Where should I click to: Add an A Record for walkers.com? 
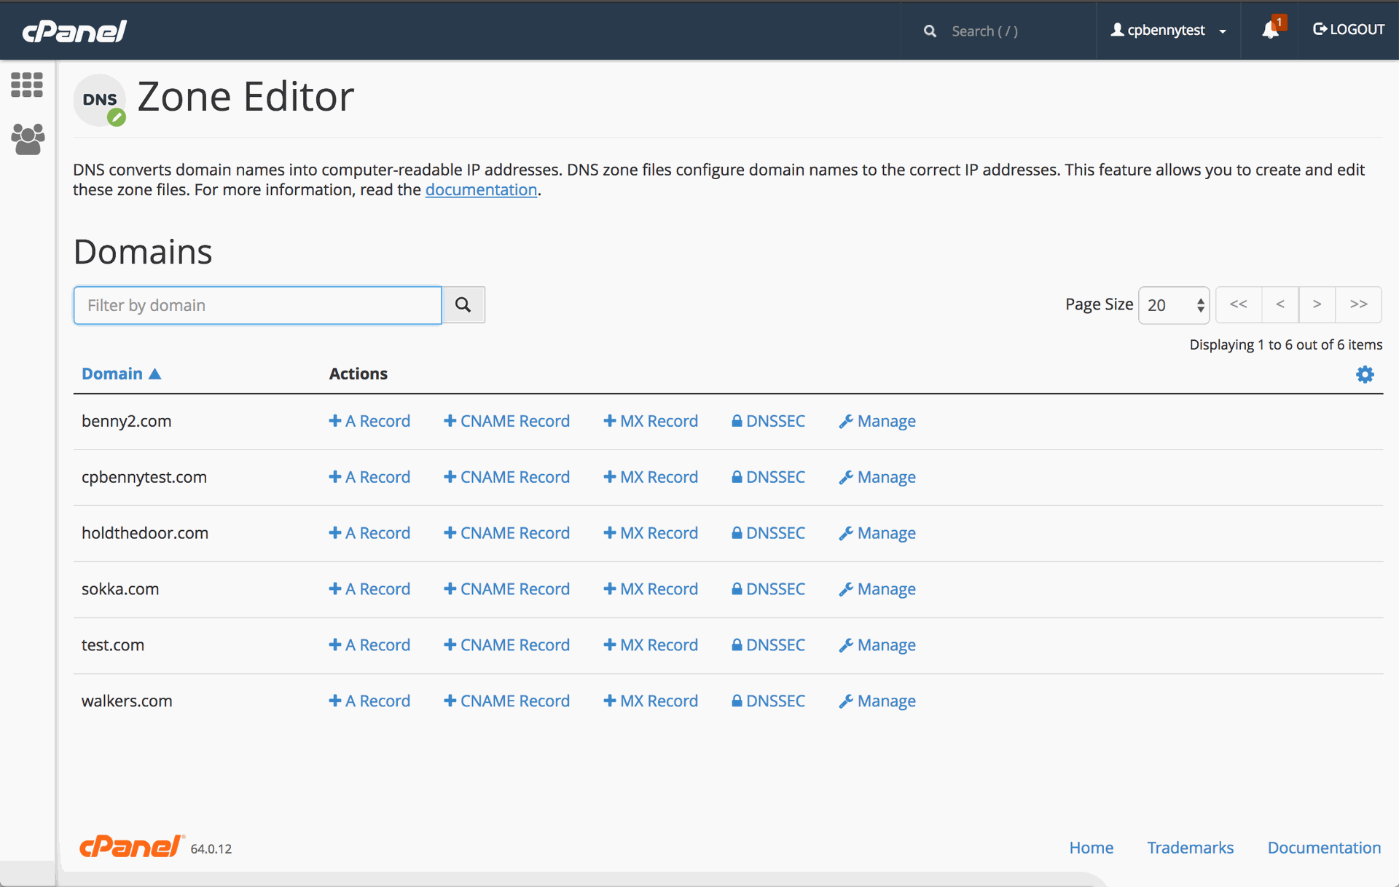coord(369,701)
